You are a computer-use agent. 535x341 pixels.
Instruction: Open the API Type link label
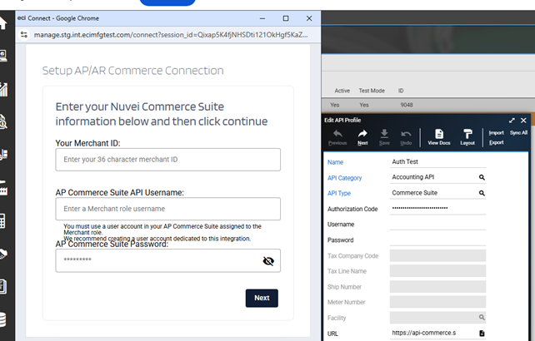339,193
